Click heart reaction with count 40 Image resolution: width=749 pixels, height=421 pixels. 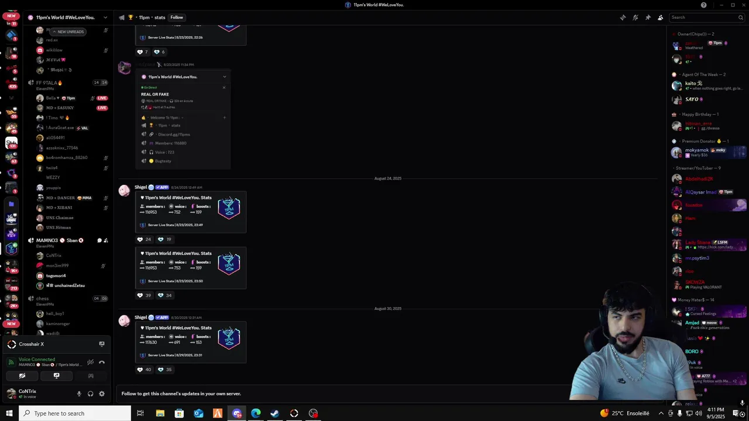(144, 370)
